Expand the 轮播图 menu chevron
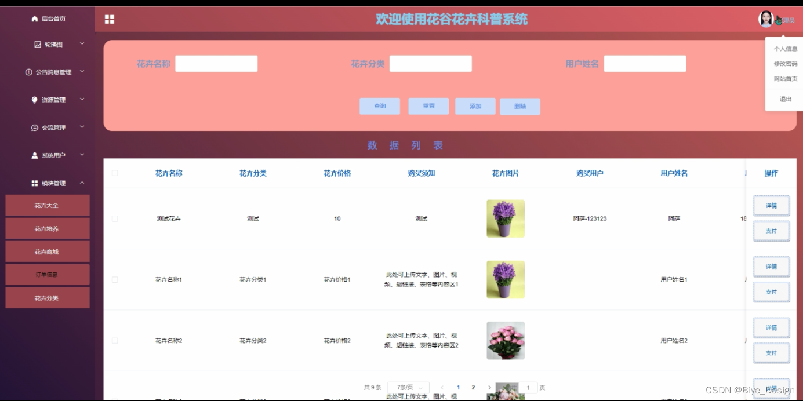The image size is (803, 401). point(82,43)
